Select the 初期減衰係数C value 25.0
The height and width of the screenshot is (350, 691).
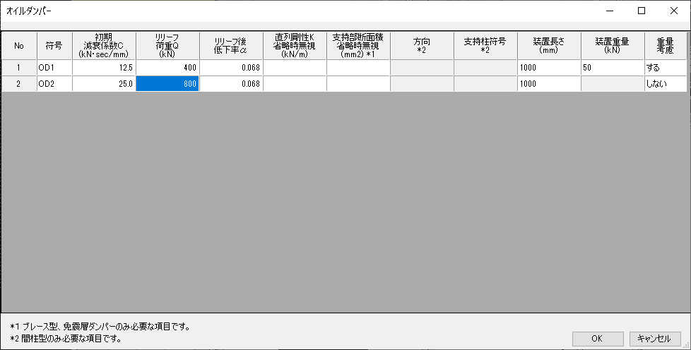click(104, 84)
